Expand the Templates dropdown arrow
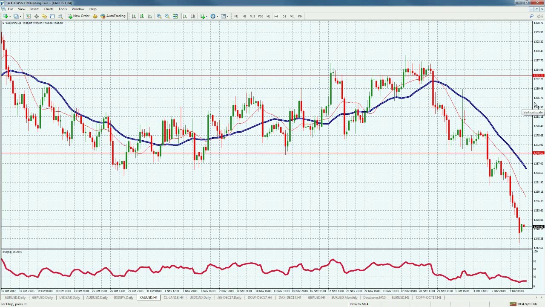 point(228,16)
